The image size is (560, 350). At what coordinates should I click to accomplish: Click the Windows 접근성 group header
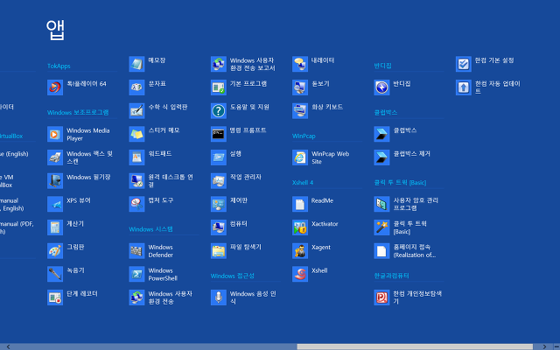(233, 276)
